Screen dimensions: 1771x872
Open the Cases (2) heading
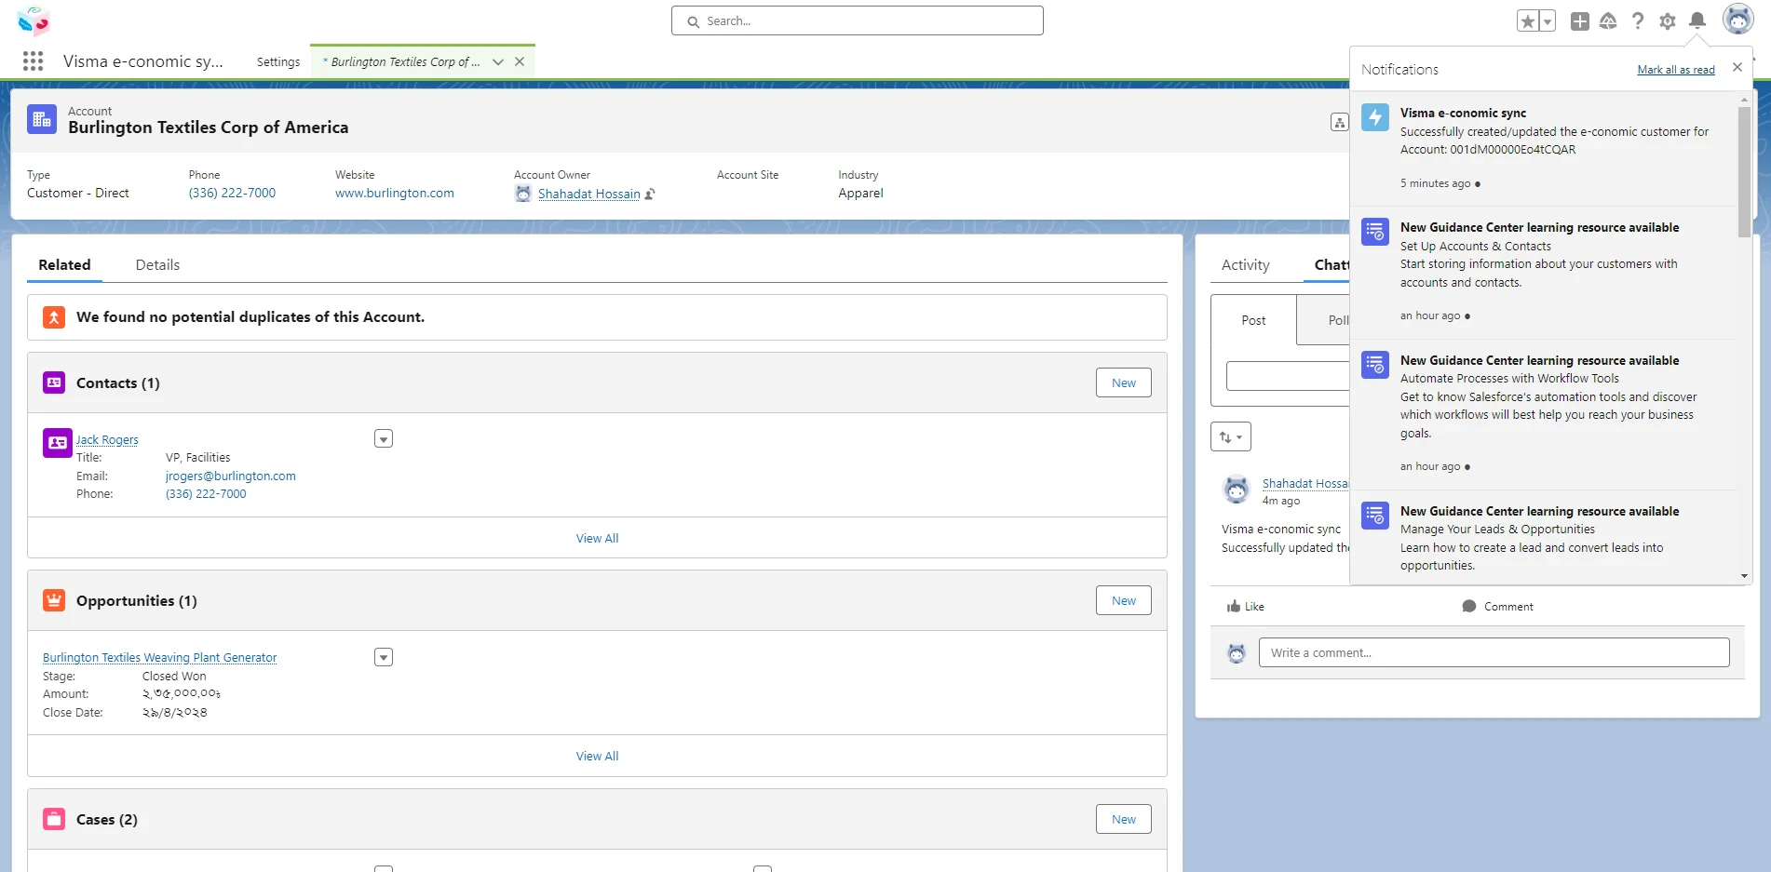107,819
